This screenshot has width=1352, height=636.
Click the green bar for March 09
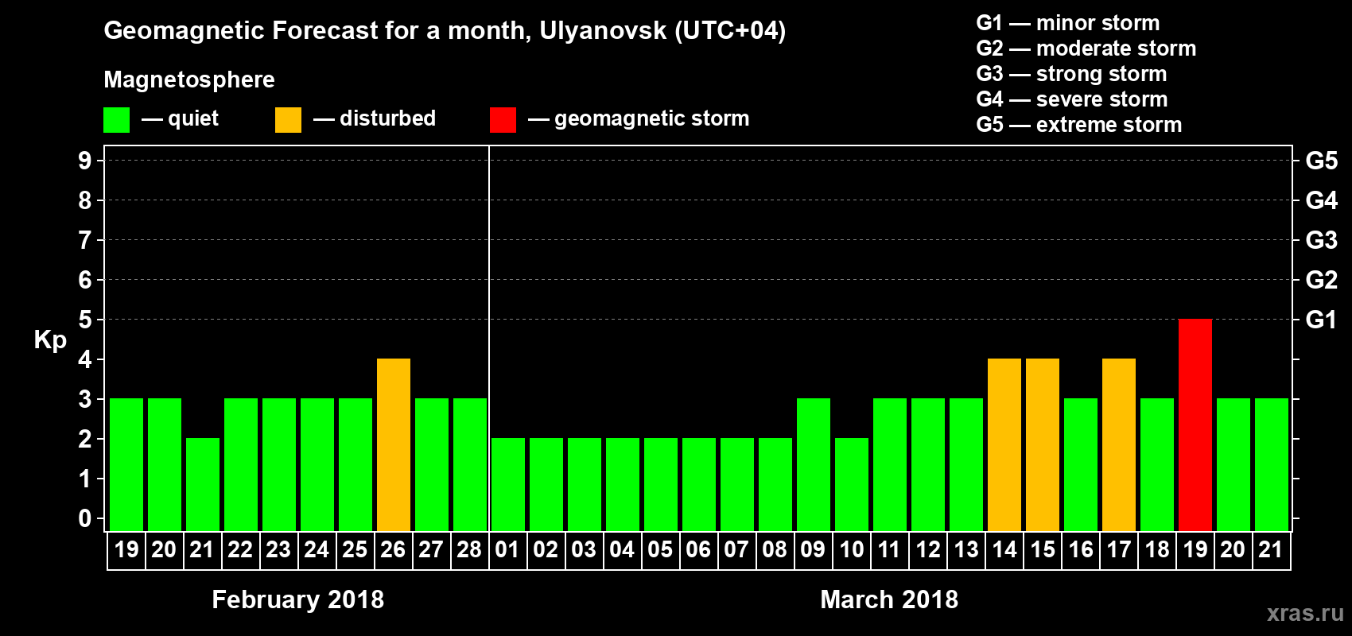coord(814,464)
